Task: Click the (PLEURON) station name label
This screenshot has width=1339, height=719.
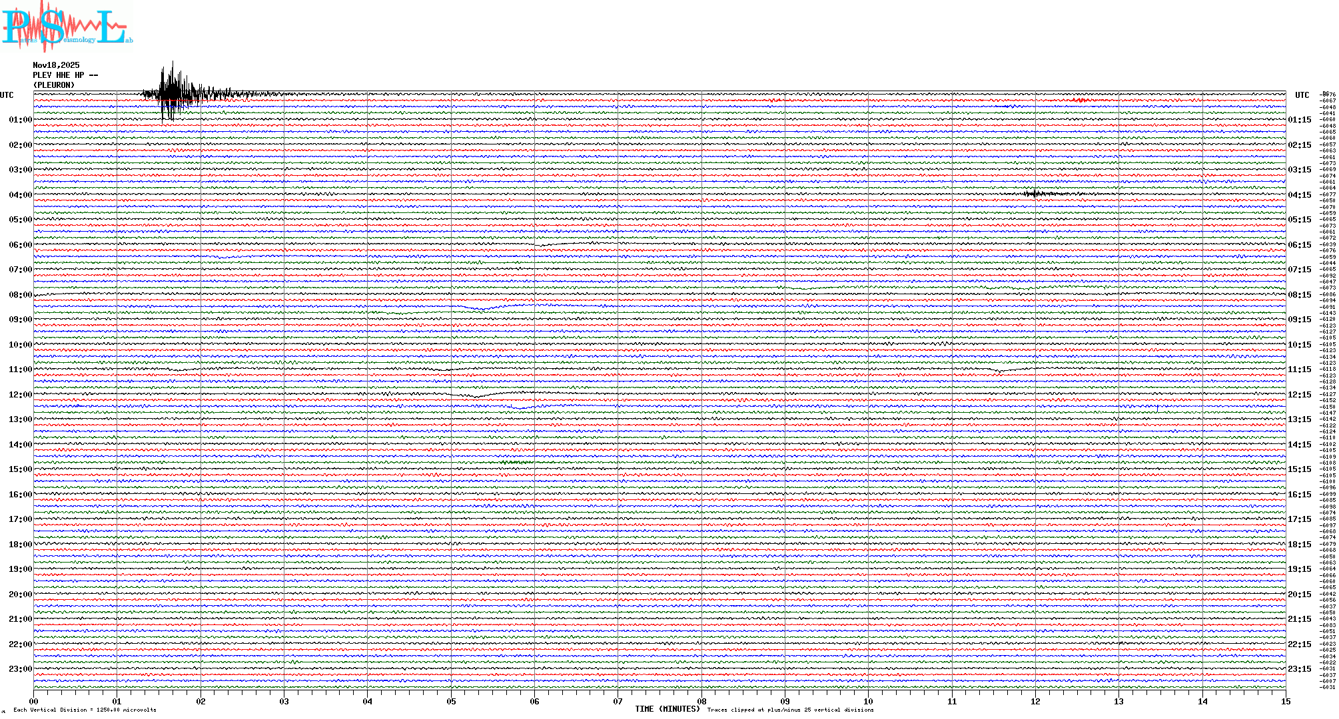Action: tap(54, 85)
